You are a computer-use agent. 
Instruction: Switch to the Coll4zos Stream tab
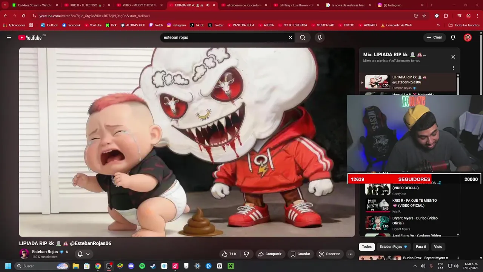pos(35,5)
